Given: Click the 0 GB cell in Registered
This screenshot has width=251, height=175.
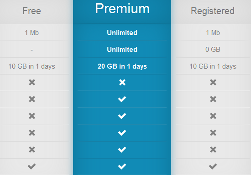Looking at the screenshot, I should pyautogui.click(x=213, y=50).
